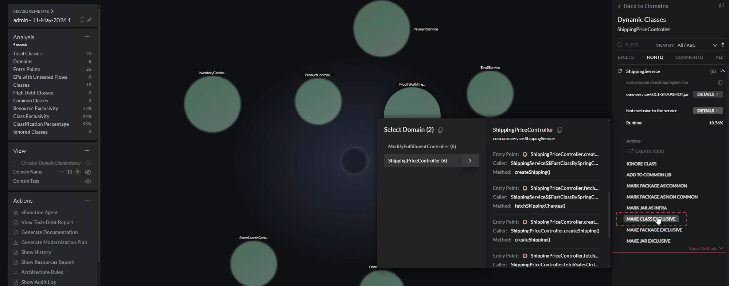Screen dimensions: 729x286
Task: Open DETAILS for Not exclusive to service
Action: point(708,111)
